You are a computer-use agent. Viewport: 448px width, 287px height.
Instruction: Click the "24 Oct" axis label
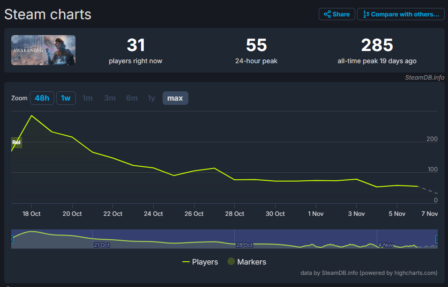[x=153, y=213]
